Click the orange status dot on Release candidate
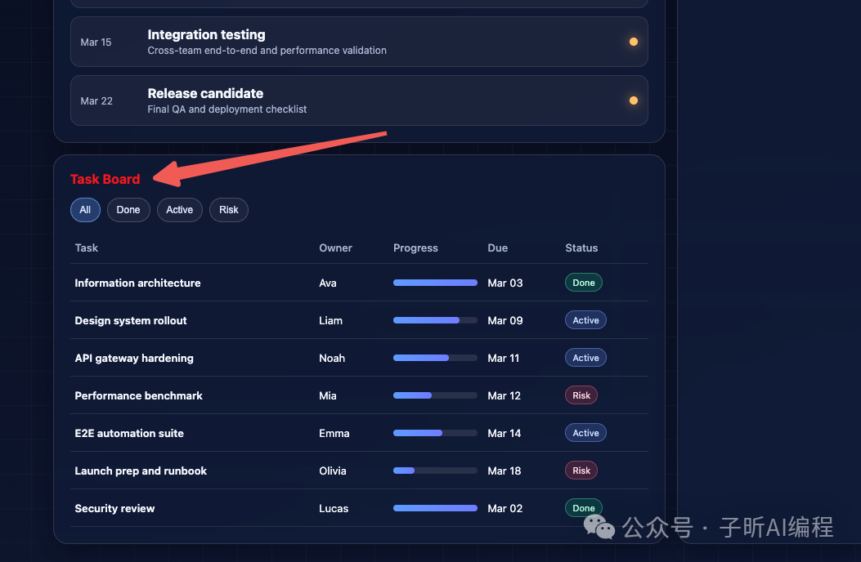This screenshot has height=562, width=861. [x=633, y=100]
